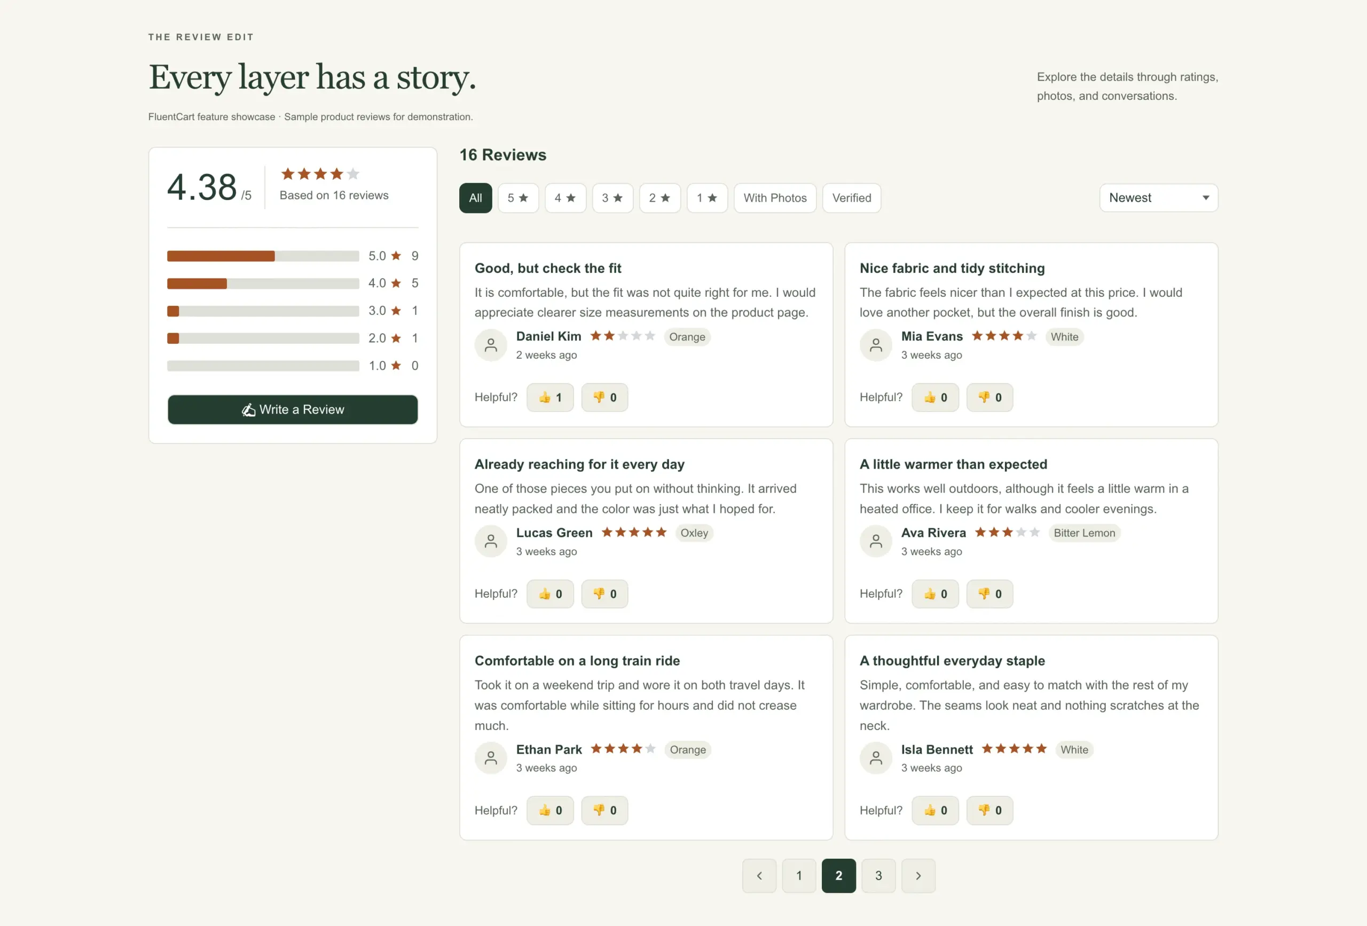Select current reviews page 2

tap(838, 875)
